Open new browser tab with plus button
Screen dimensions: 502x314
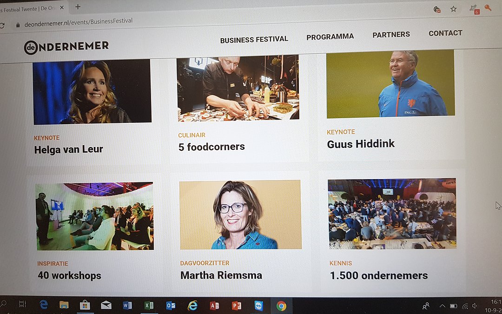point(78,7)
